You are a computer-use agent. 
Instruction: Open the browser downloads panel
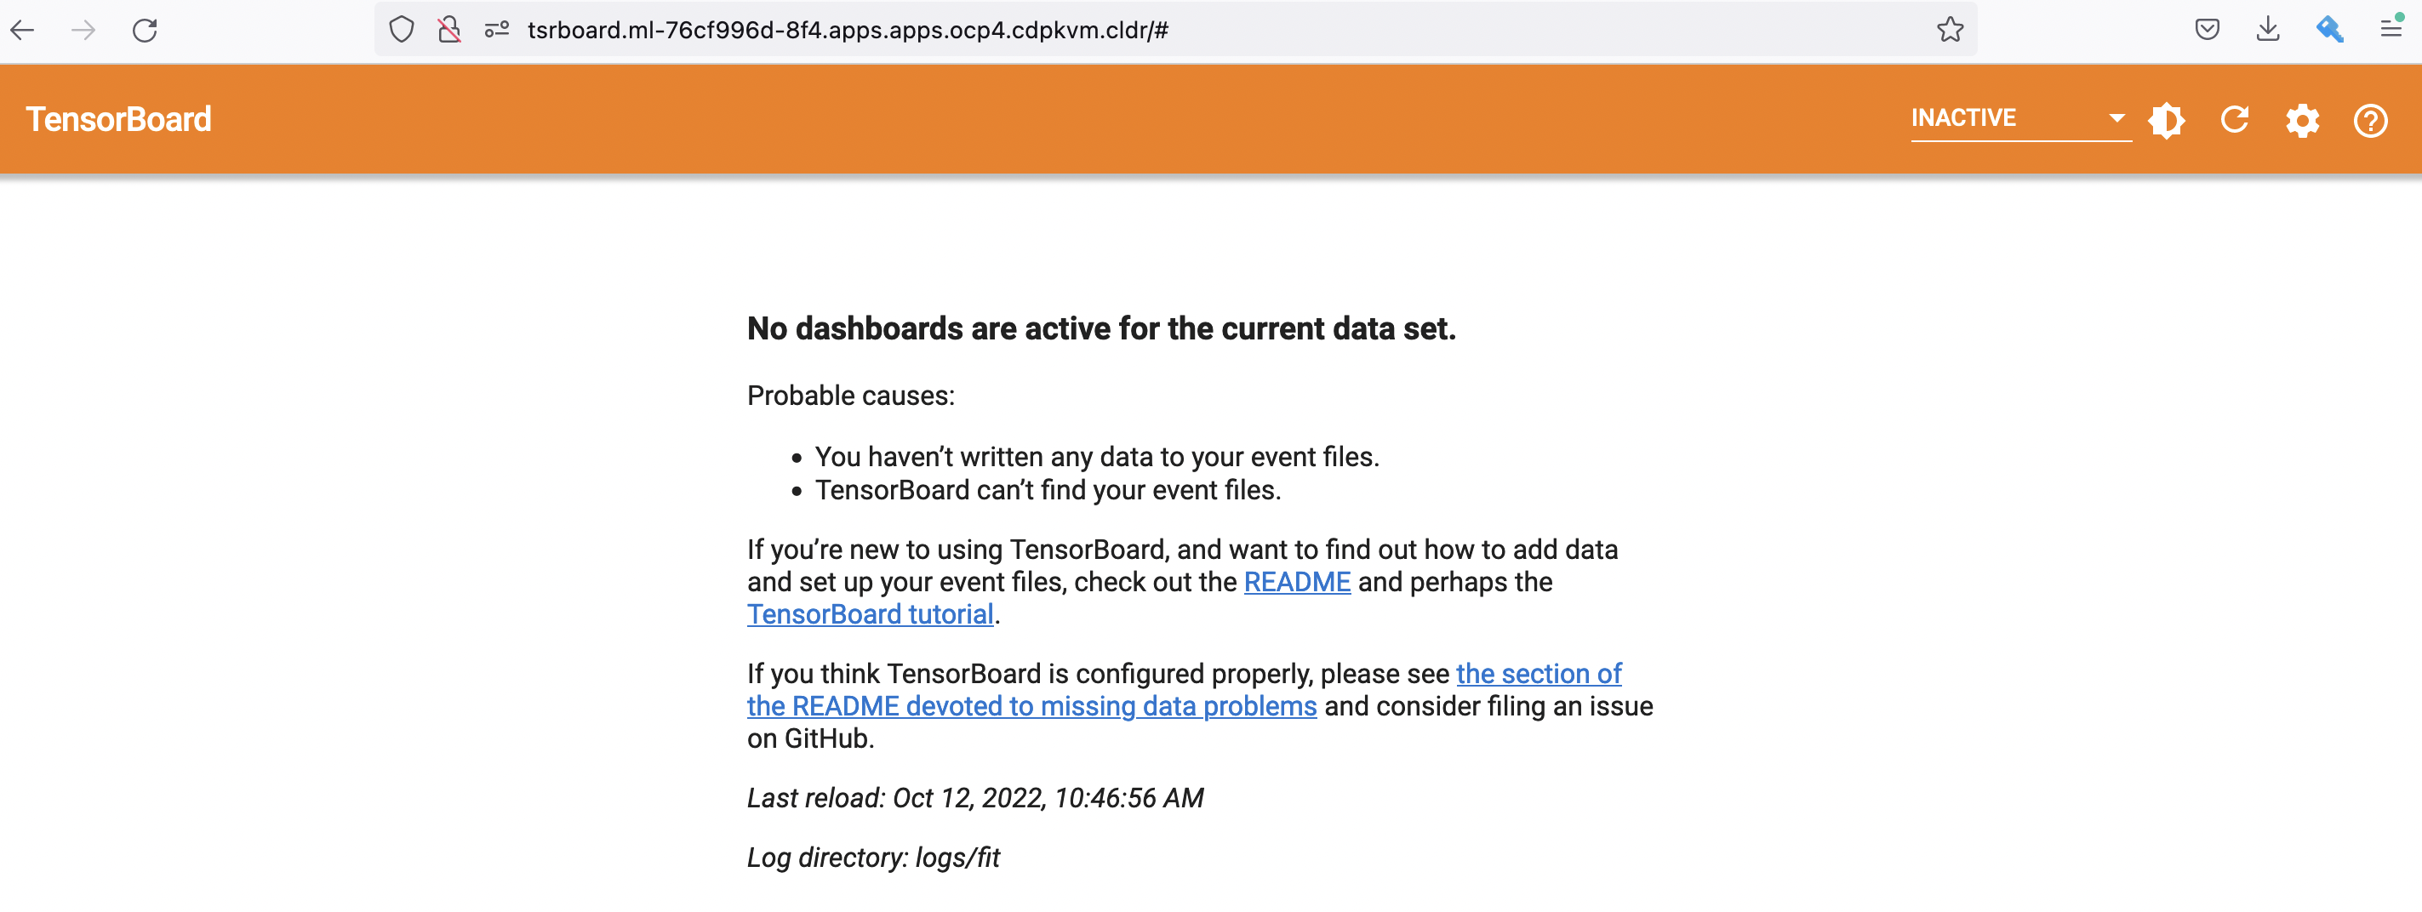point(2268,30)
